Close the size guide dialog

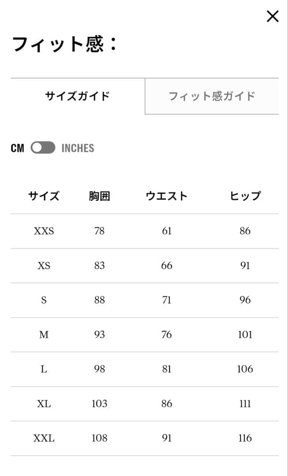point(273,17)
